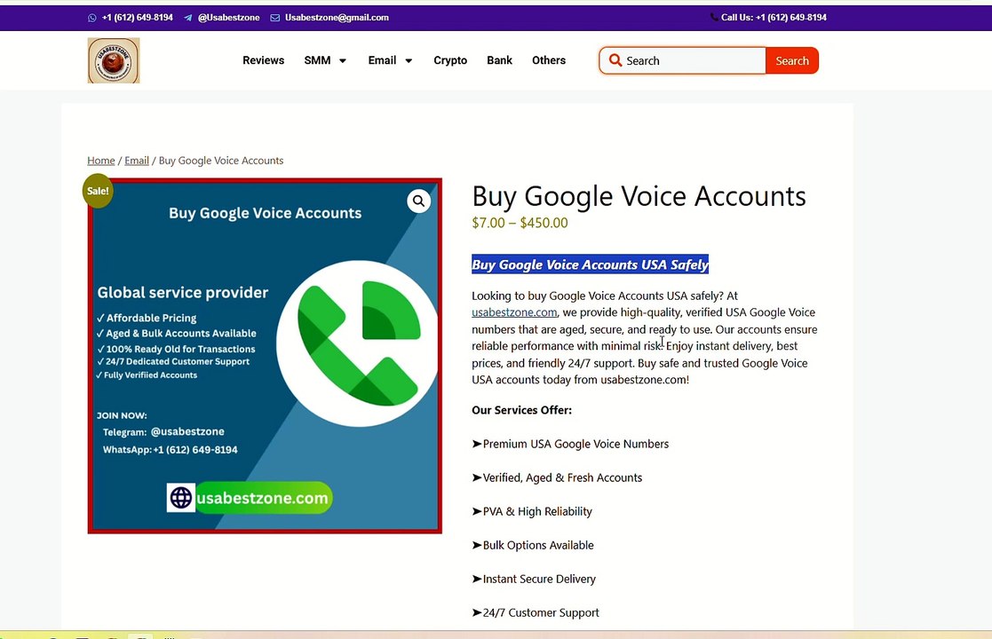
Task: Click the magnifier icon inside search box
Action: [x=615, y=60]
